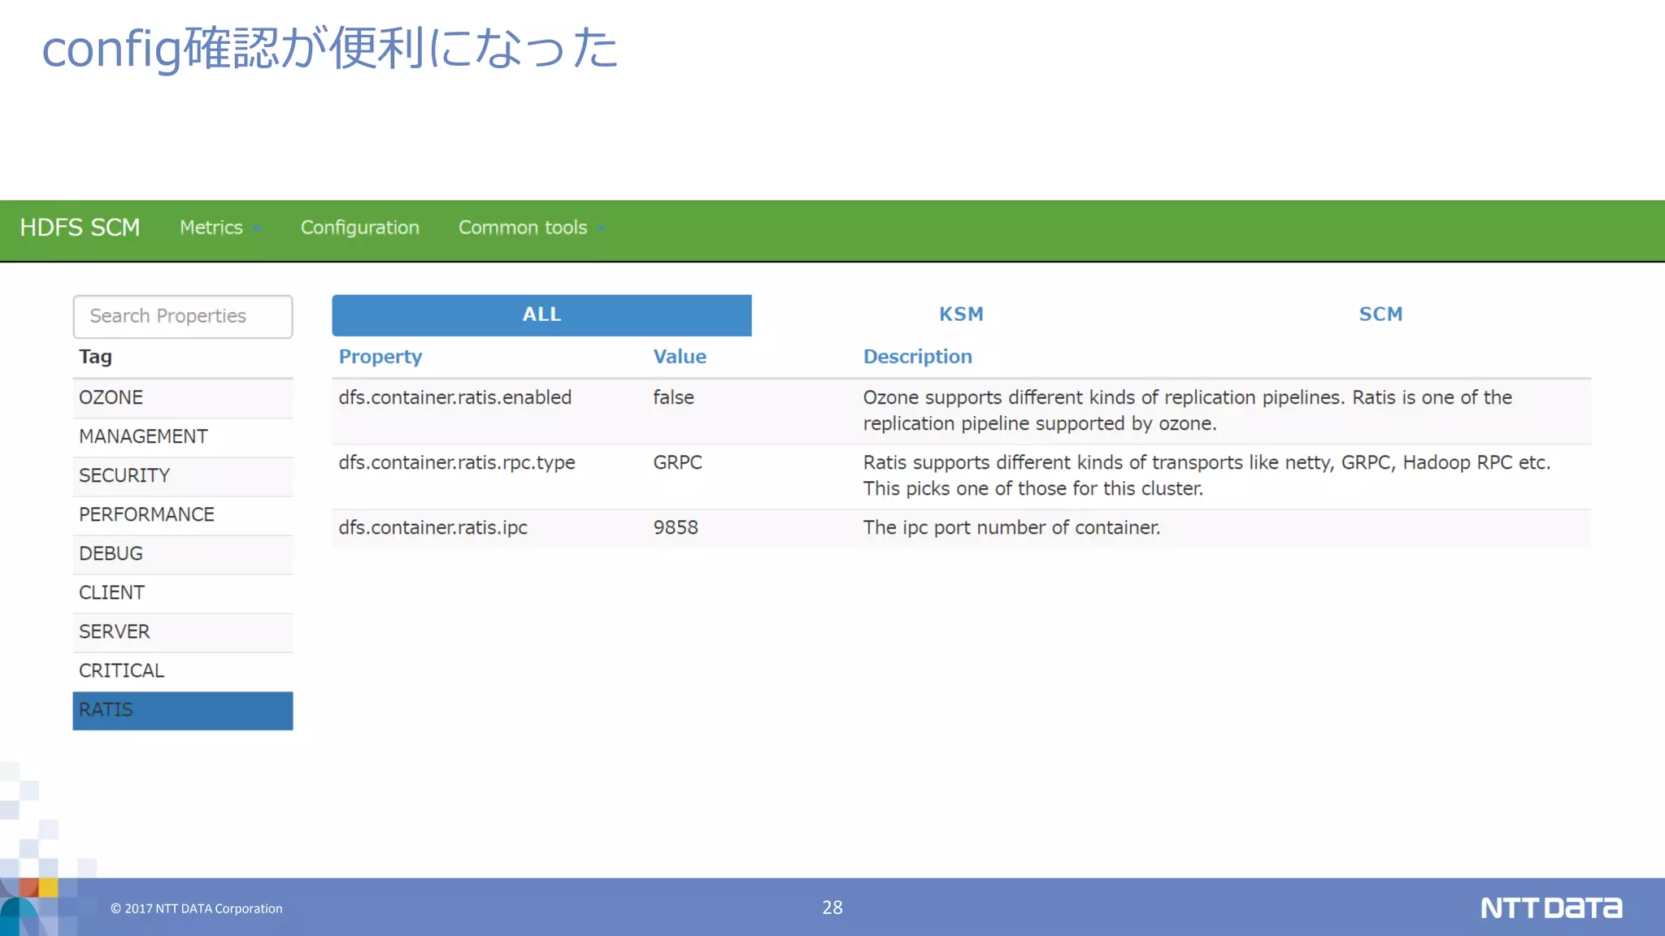
Task: Click the HDFS SCM brand title
Action: 80,227
